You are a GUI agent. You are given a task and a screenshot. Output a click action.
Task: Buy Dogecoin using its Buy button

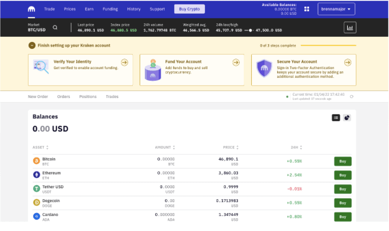tap(343, 203)
